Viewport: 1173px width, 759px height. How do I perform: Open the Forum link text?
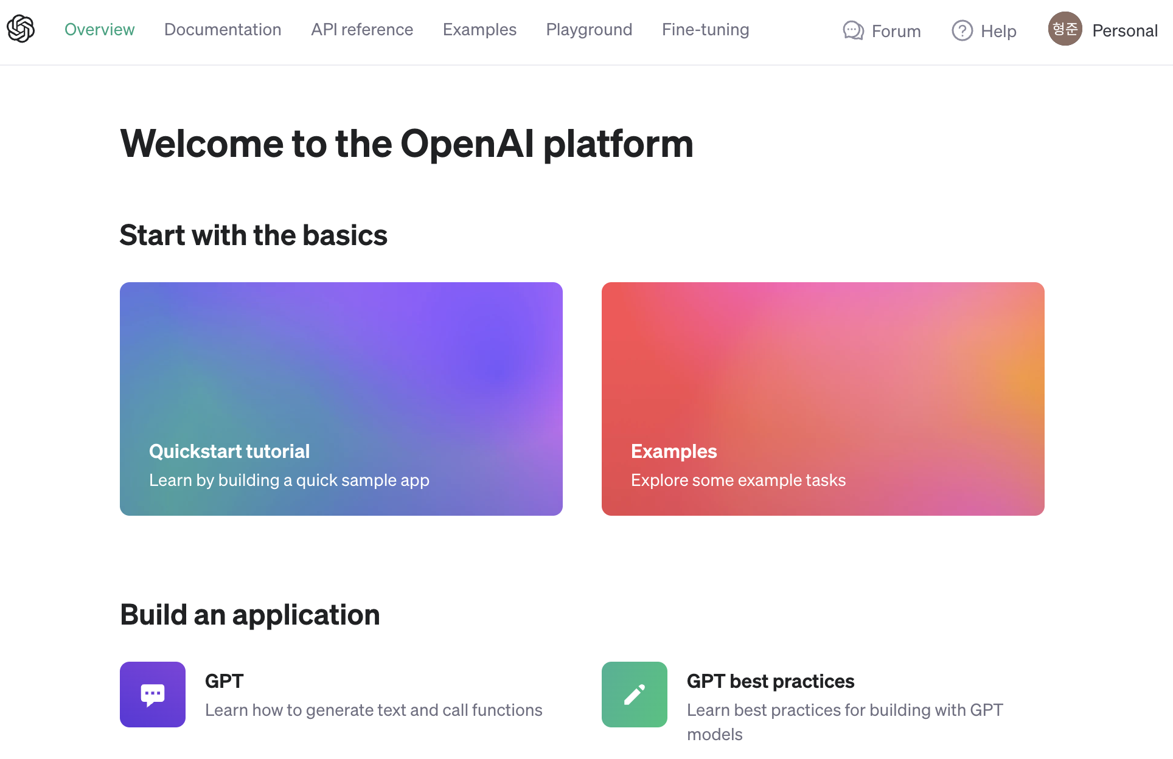[896, 31]
